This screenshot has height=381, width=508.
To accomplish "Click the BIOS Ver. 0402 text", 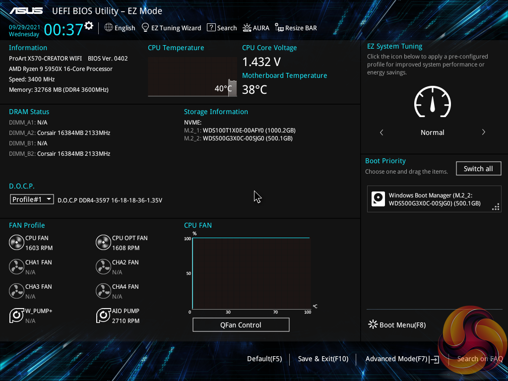I will 108,59.
